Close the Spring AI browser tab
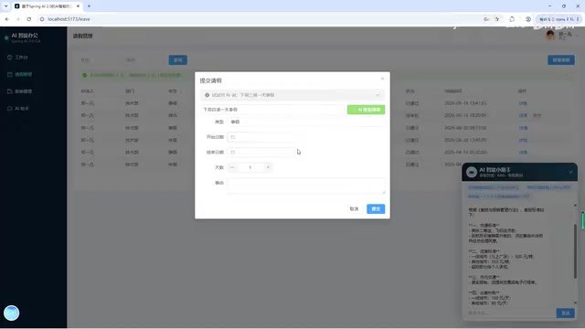 tap(78, 6)
